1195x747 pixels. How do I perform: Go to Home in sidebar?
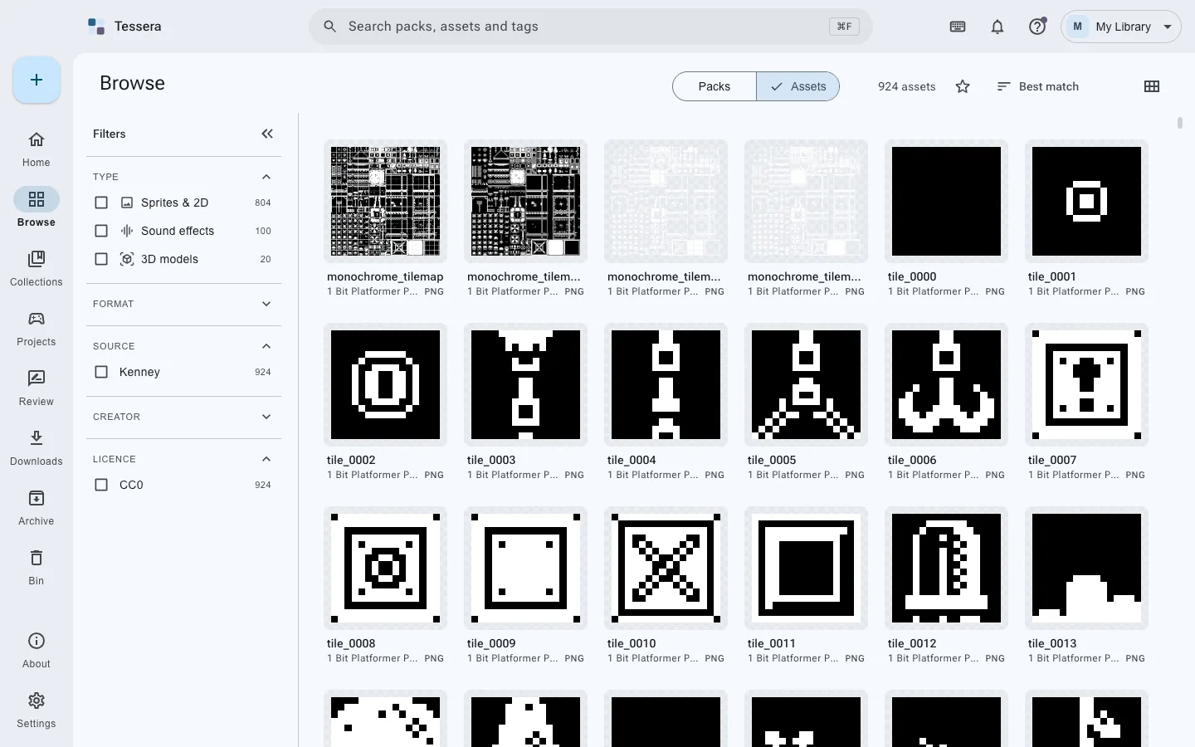[x=37, y=149]
